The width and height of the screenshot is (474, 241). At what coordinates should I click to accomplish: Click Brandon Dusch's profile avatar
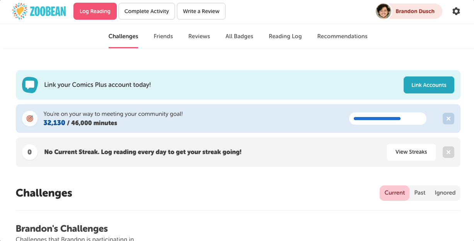[384, 11]
